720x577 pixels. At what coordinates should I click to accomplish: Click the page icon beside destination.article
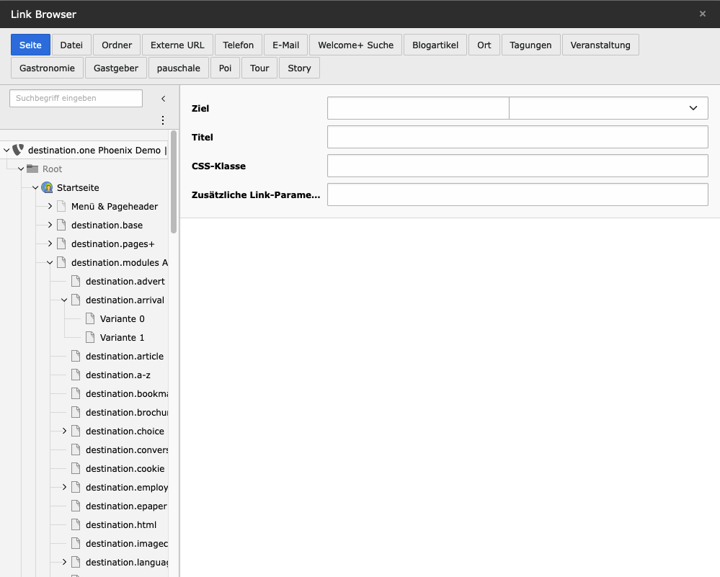point(76,356)
